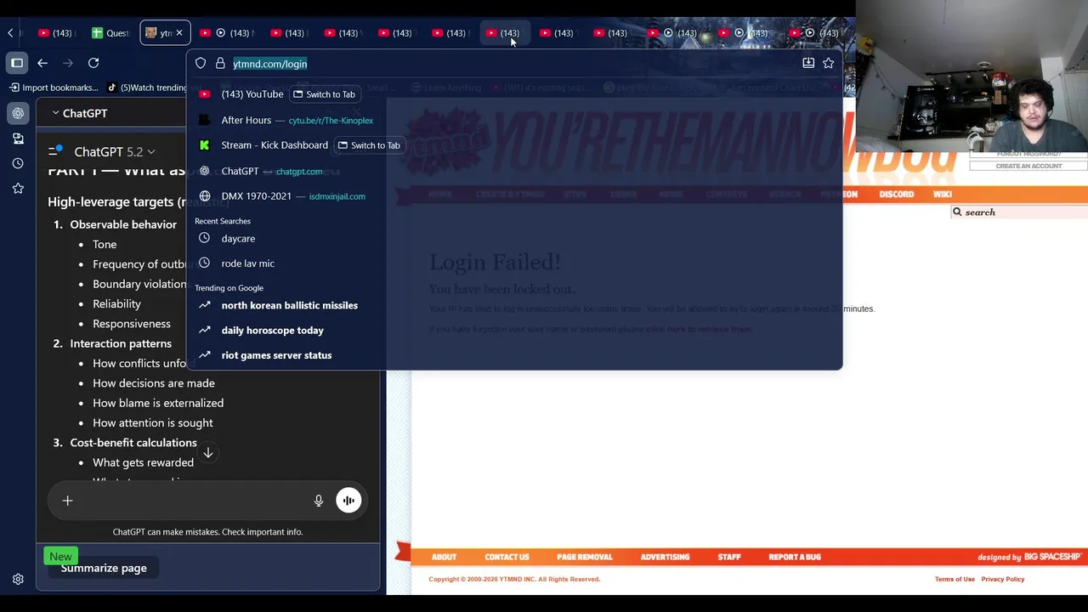Choose recent search daycare
Screen dimensions: 1088x612
[514, 239]
